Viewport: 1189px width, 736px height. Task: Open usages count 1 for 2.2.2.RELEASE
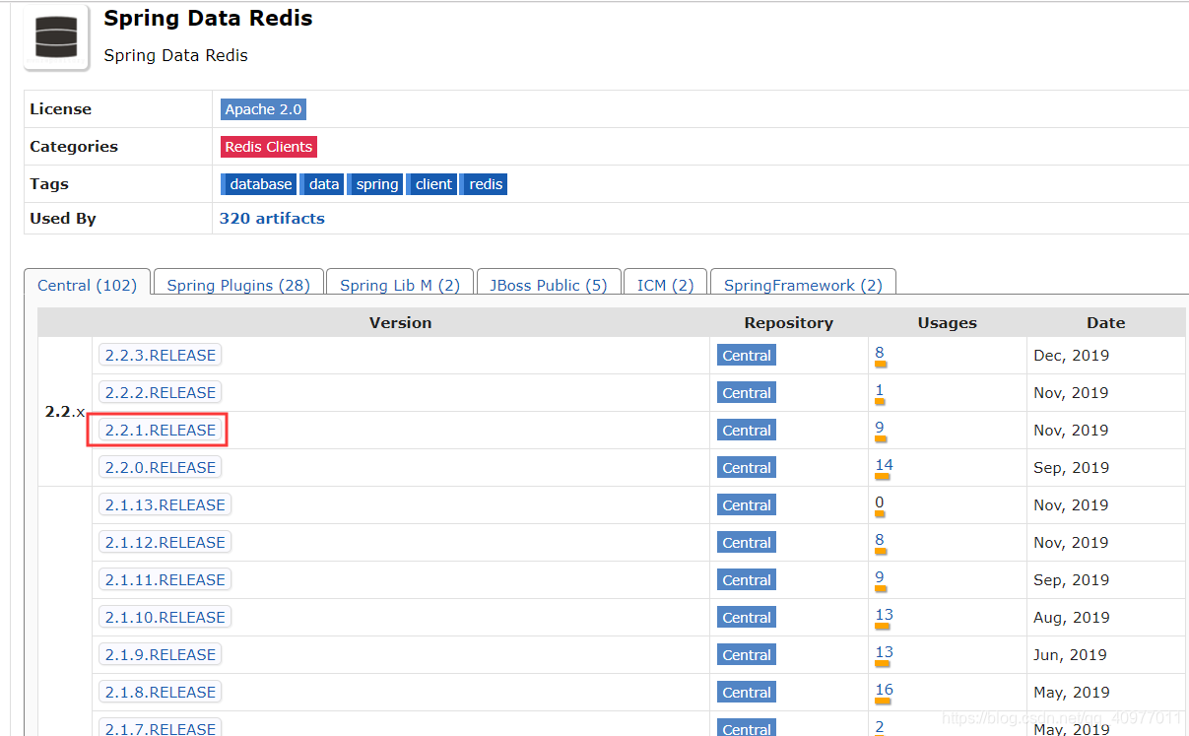[x=880, y=390]
